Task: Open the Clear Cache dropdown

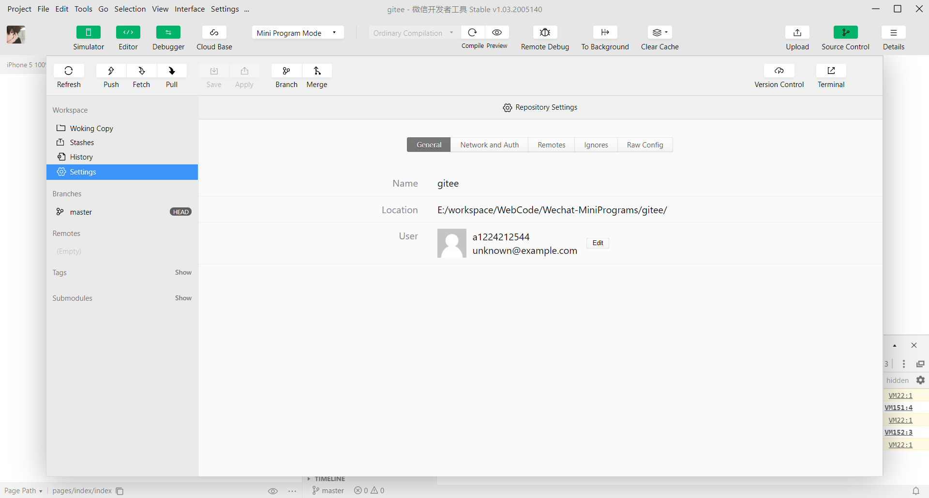Action: coord(660,32)
